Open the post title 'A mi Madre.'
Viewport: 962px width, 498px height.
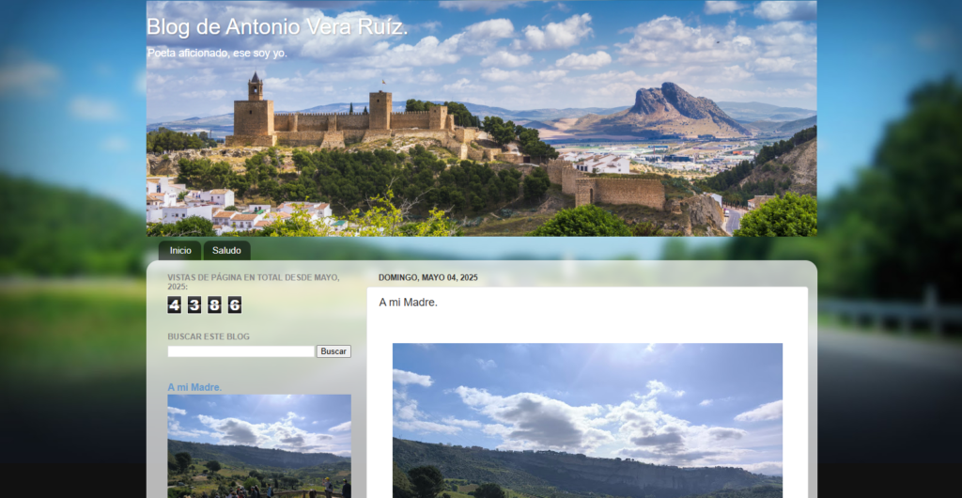click(408, 303)
